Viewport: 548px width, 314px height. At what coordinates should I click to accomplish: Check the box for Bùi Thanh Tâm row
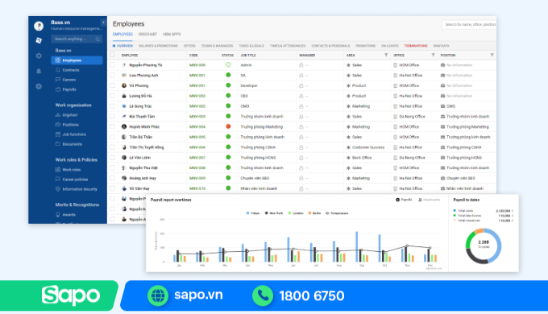click(112, 116)
